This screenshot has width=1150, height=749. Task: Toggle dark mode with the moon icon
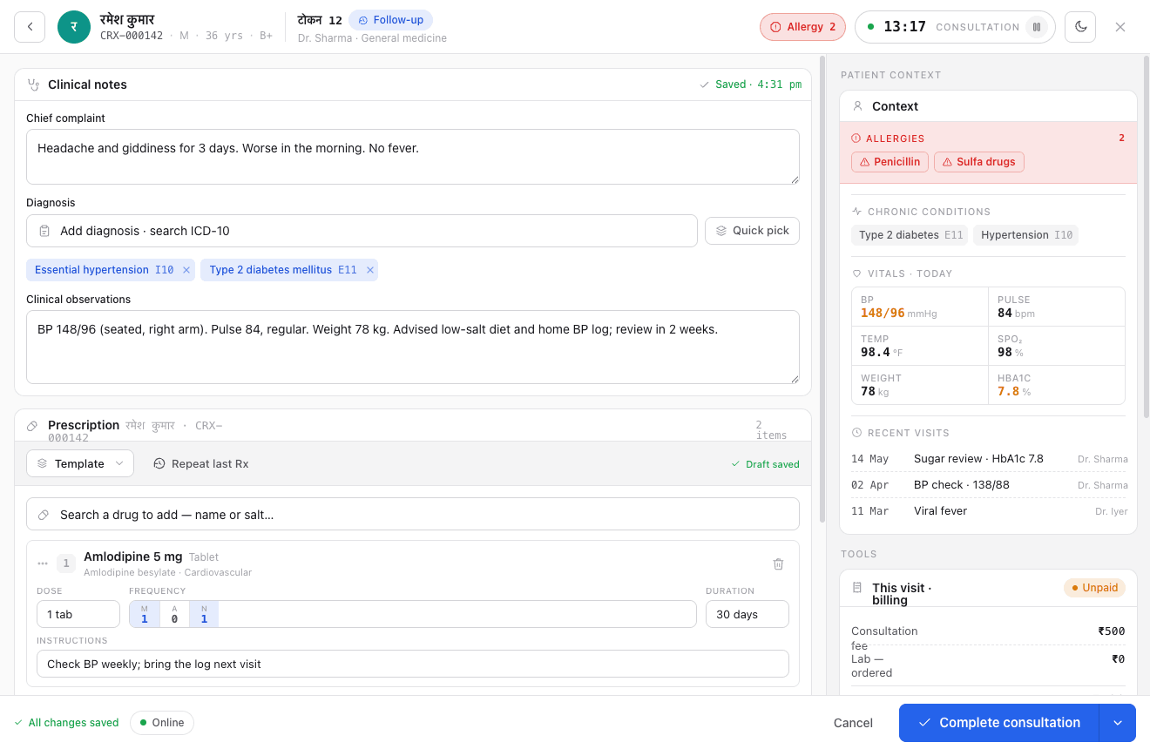(x=1080, y=27)
